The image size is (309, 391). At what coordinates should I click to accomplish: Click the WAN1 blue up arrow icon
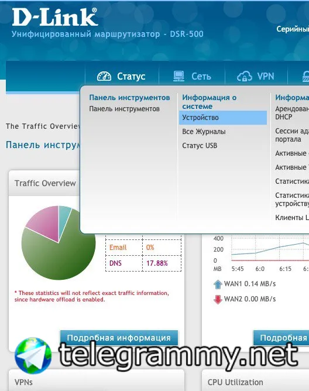(218, 284)
